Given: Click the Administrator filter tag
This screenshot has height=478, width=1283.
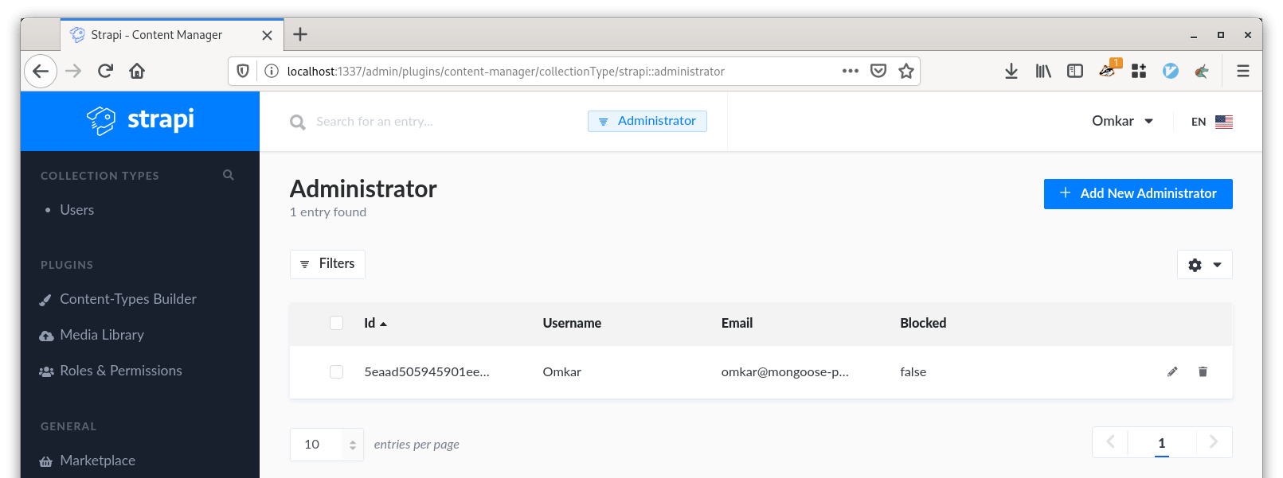Looking at the screenshot, I should pos(647,121).
